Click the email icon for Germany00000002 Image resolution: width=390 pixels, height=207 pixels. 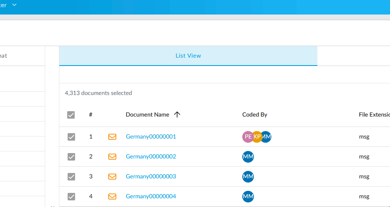pos(112,156)
